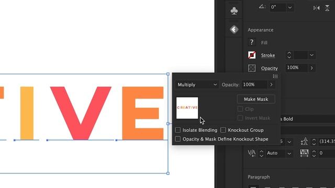
Task: Expand the popup Opacity slider arrow
Action: point(271,85)
